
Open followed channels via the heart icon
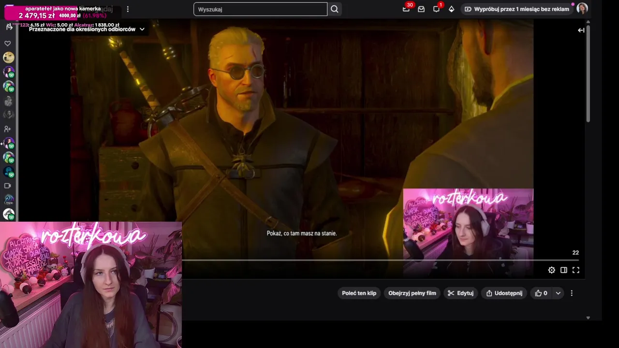click(x=8, y=43)
